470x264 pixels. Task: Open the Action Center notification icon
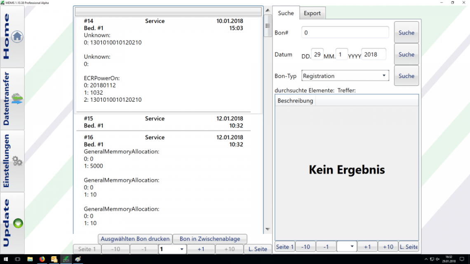click(x=462, y=259)
